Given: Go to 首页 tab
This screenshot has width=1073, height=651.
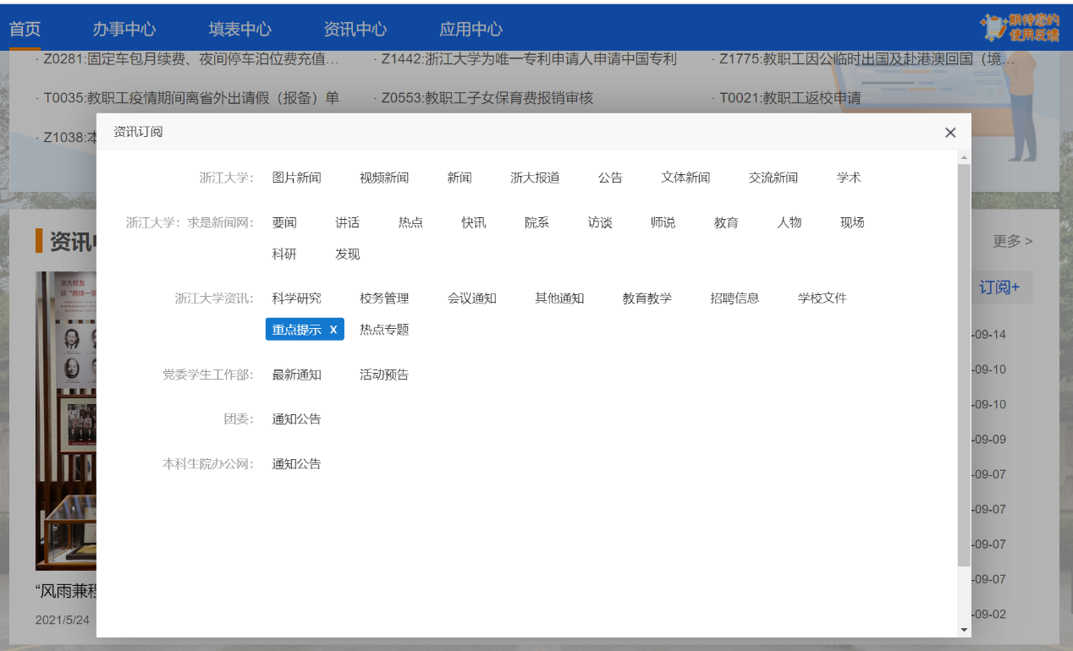Looking at the screenshot, I should 25,29.
